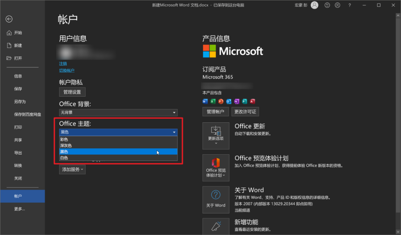Click 关闭 in the sidebar
The height and width of the screenshot is (235, 401).
[x=23, y=178]
